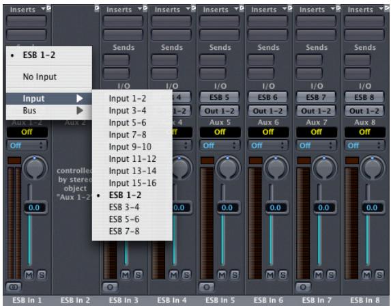Mute the ESB In 3 channel

pos(126,275)
